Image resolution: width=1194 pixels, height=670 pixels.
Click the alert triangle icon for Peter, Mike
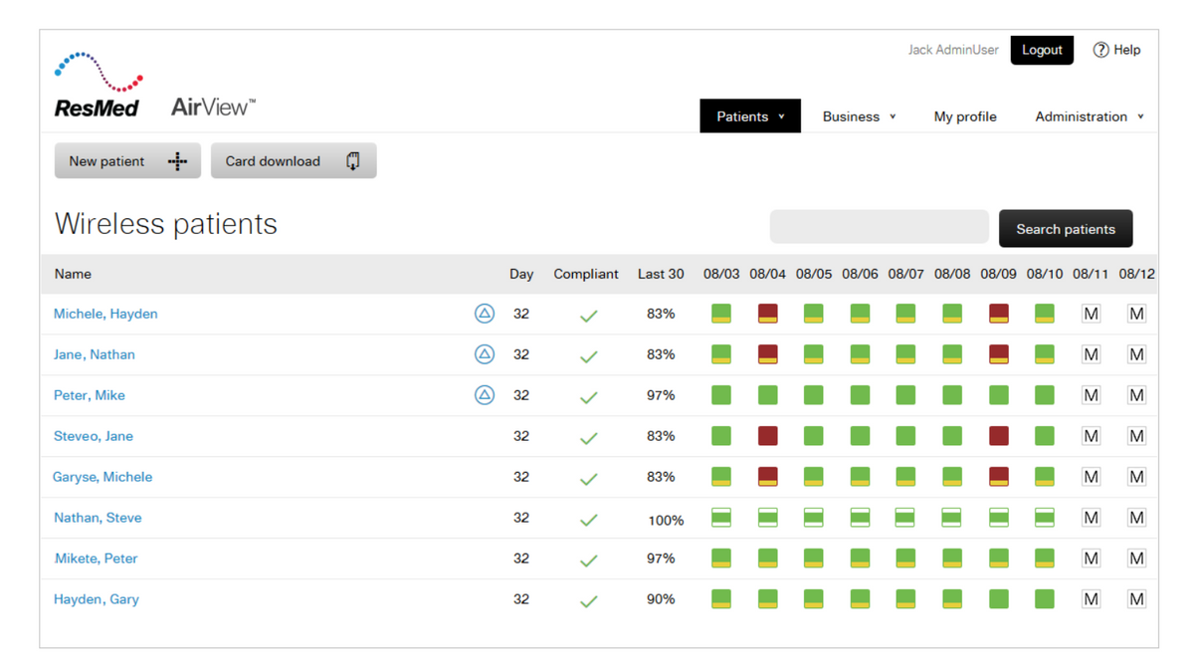tap(485, 395)
